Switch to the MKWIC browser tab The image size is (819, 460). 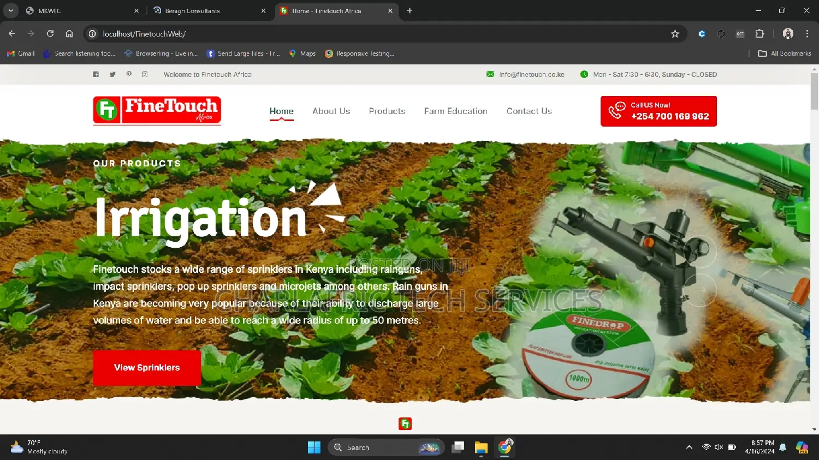click(82, 11)
